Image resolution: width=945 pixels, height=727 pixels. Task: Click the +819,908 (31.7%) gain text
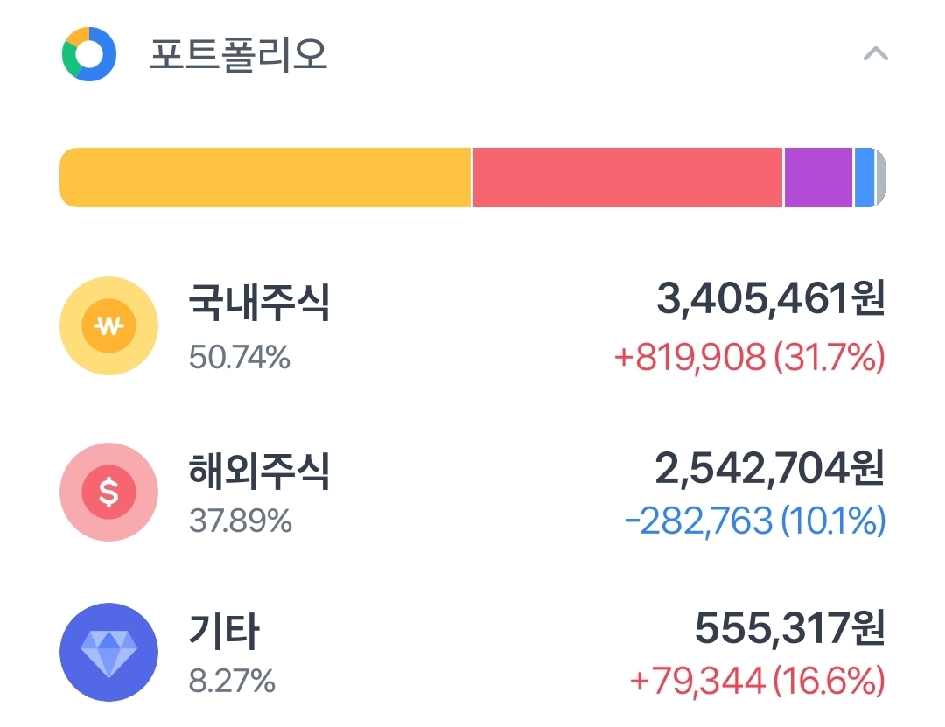(x=749, y=357)
